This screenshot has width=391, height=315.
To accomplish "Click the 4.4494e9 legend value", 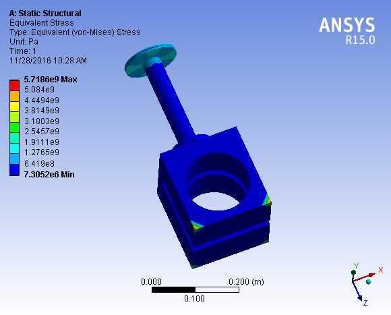I will pos(42,101).
